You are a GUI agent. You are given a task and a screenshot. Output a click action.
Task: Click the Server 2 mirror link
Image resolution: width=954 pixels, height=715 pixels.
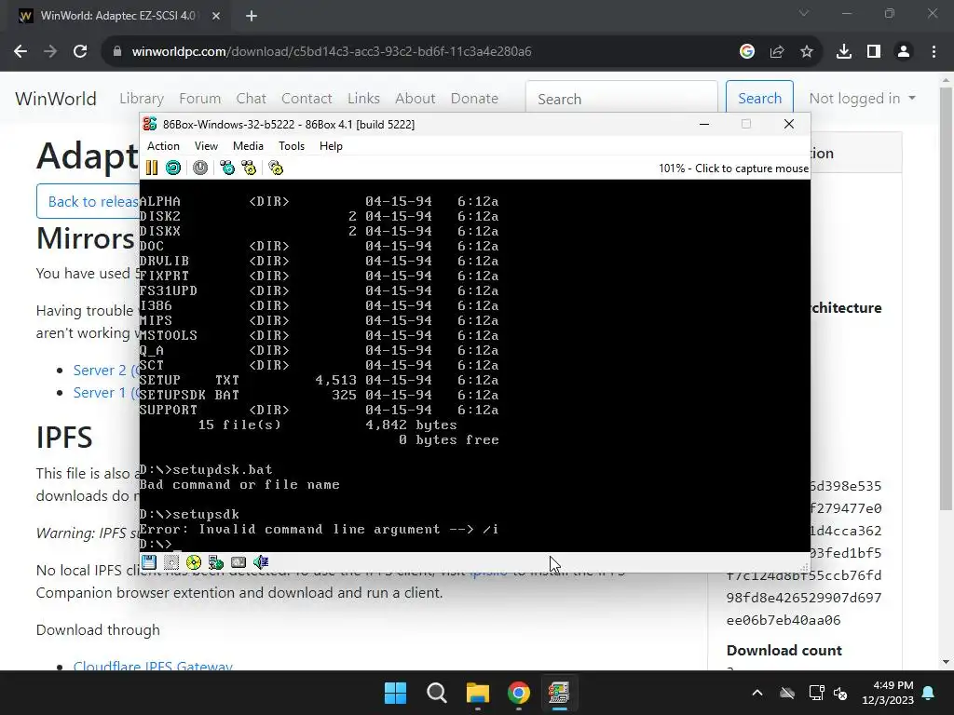coord(106,370)
